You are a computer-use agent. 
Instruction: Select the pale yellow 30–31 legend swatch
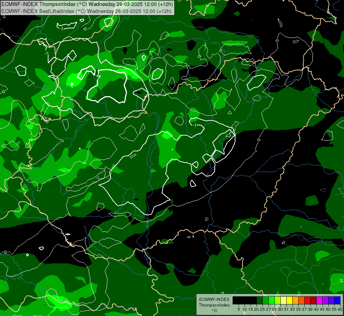pyautogui.click(x=284, y=301)
